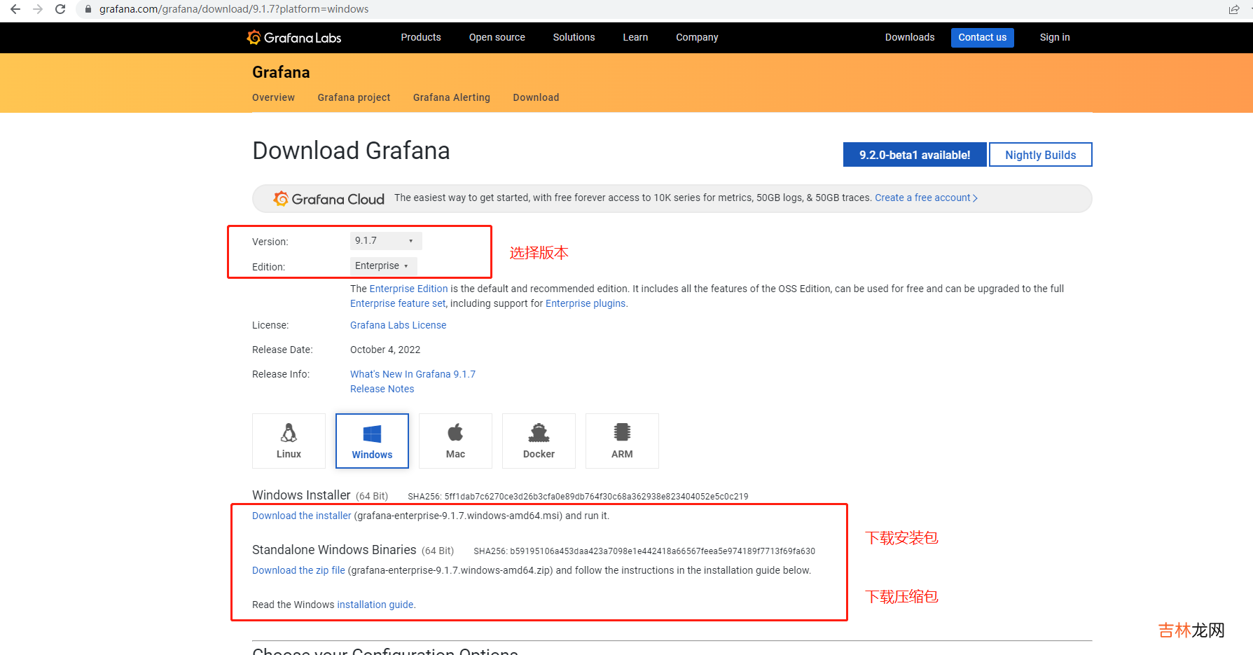Click the browser forward arrow
Image resolution: width=1253 pixels, height=655 pixels.
(38, 9)
